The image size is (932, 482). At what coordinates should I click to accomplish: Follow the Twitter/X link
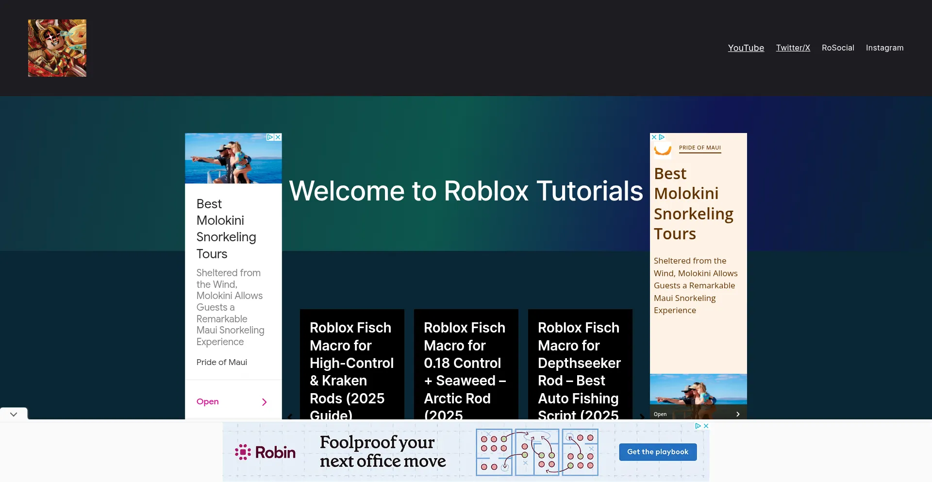tap(793, 48)
